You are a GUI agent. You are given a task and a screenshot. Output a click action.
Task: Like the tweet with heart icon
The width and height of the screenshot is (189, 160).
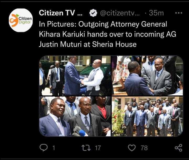[132, 148]
